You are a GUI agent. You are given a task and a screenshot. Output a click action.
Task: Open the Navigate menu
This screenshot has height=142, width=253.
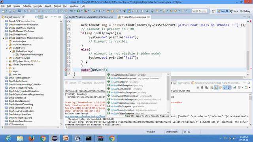click(x=38, y=6)
